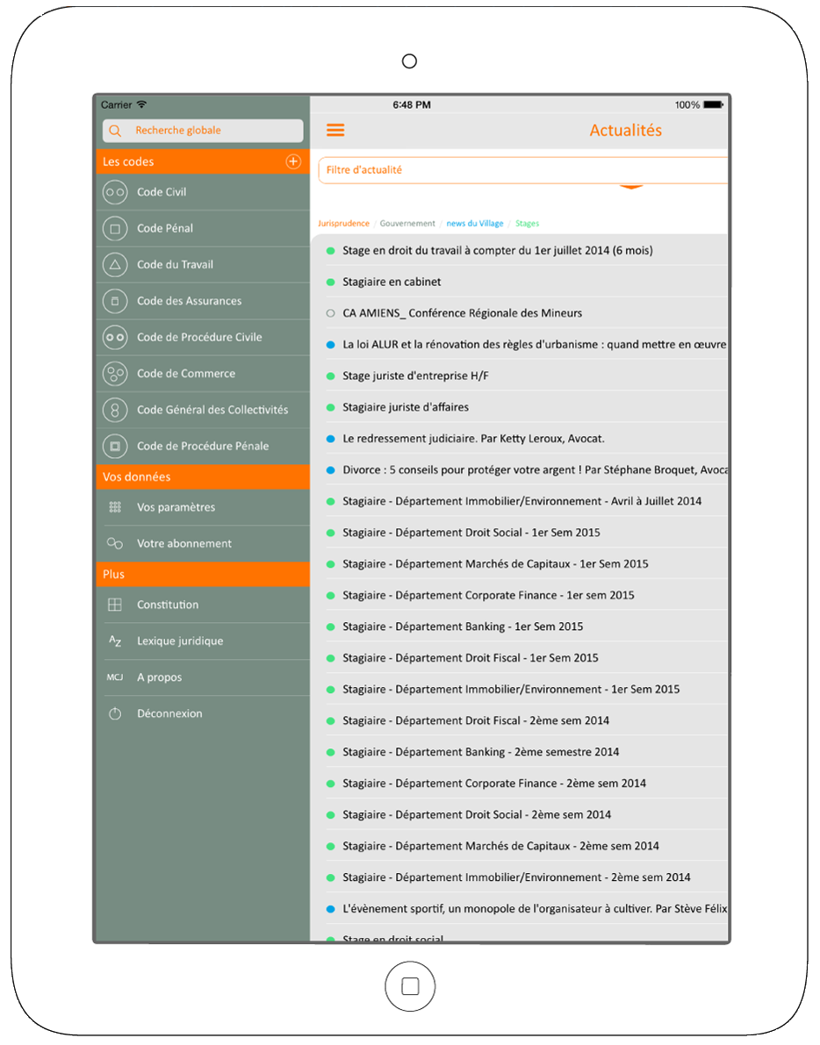Open 'CA AMIENS_ Conférence Régionale des Mineurs'
Image resolution: width=820 pixels, height=1045 pixels.
click(520, 313)
